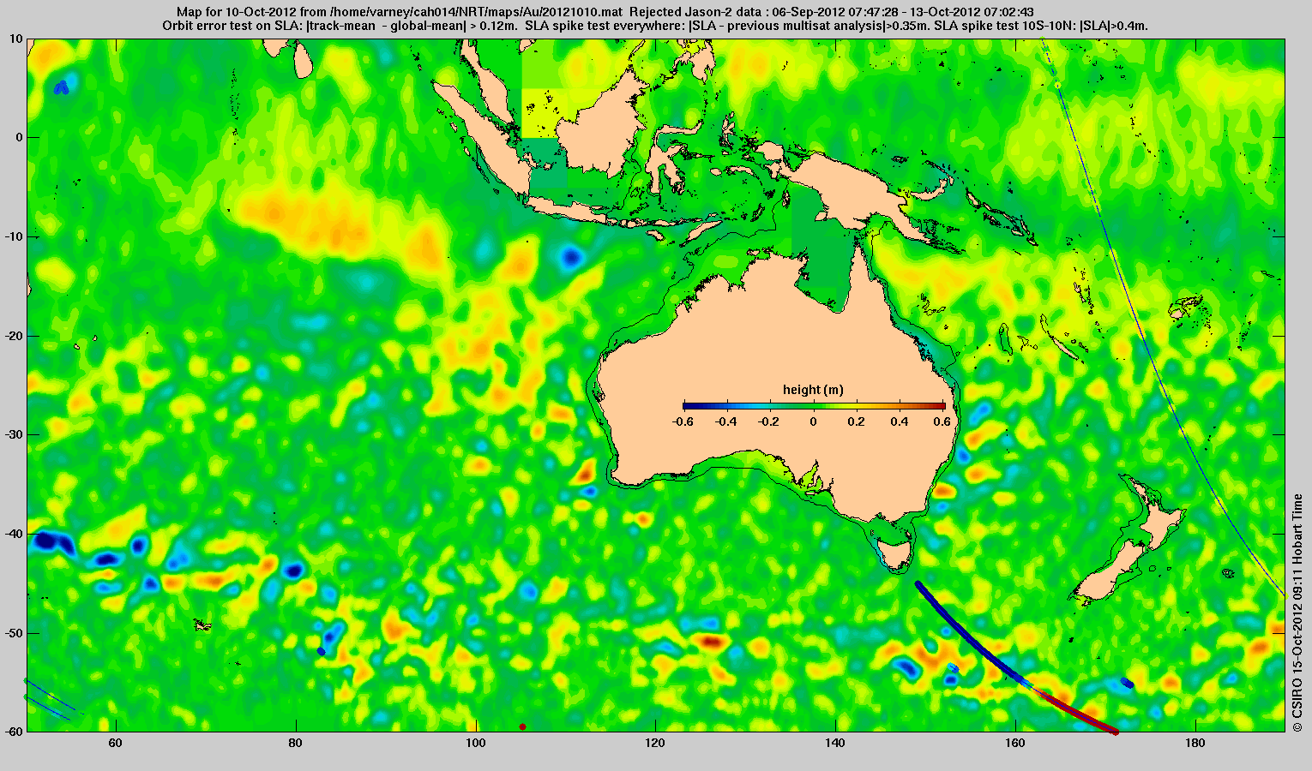Click the 0.6 colorbar tick label

click(x=943, y=421)
